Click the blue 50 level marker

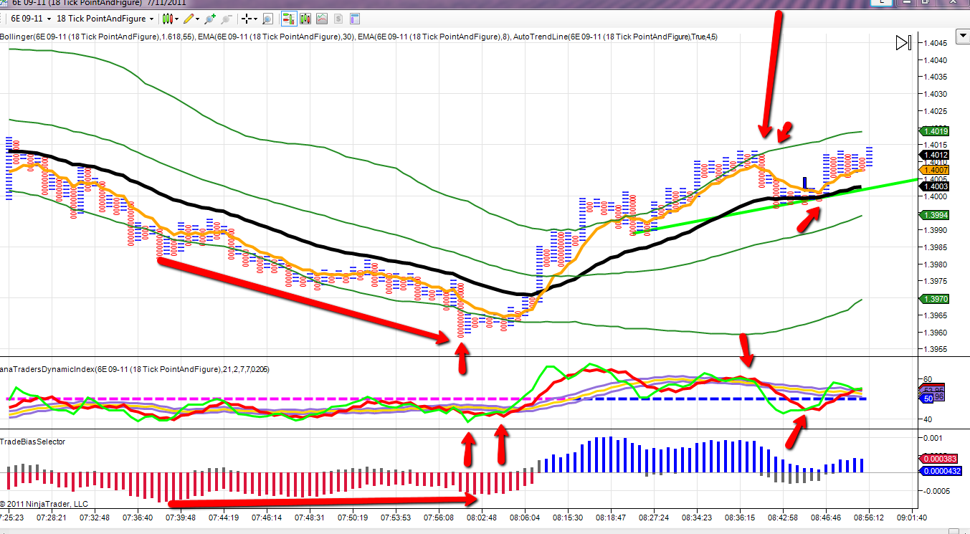[x=925, y=399]
